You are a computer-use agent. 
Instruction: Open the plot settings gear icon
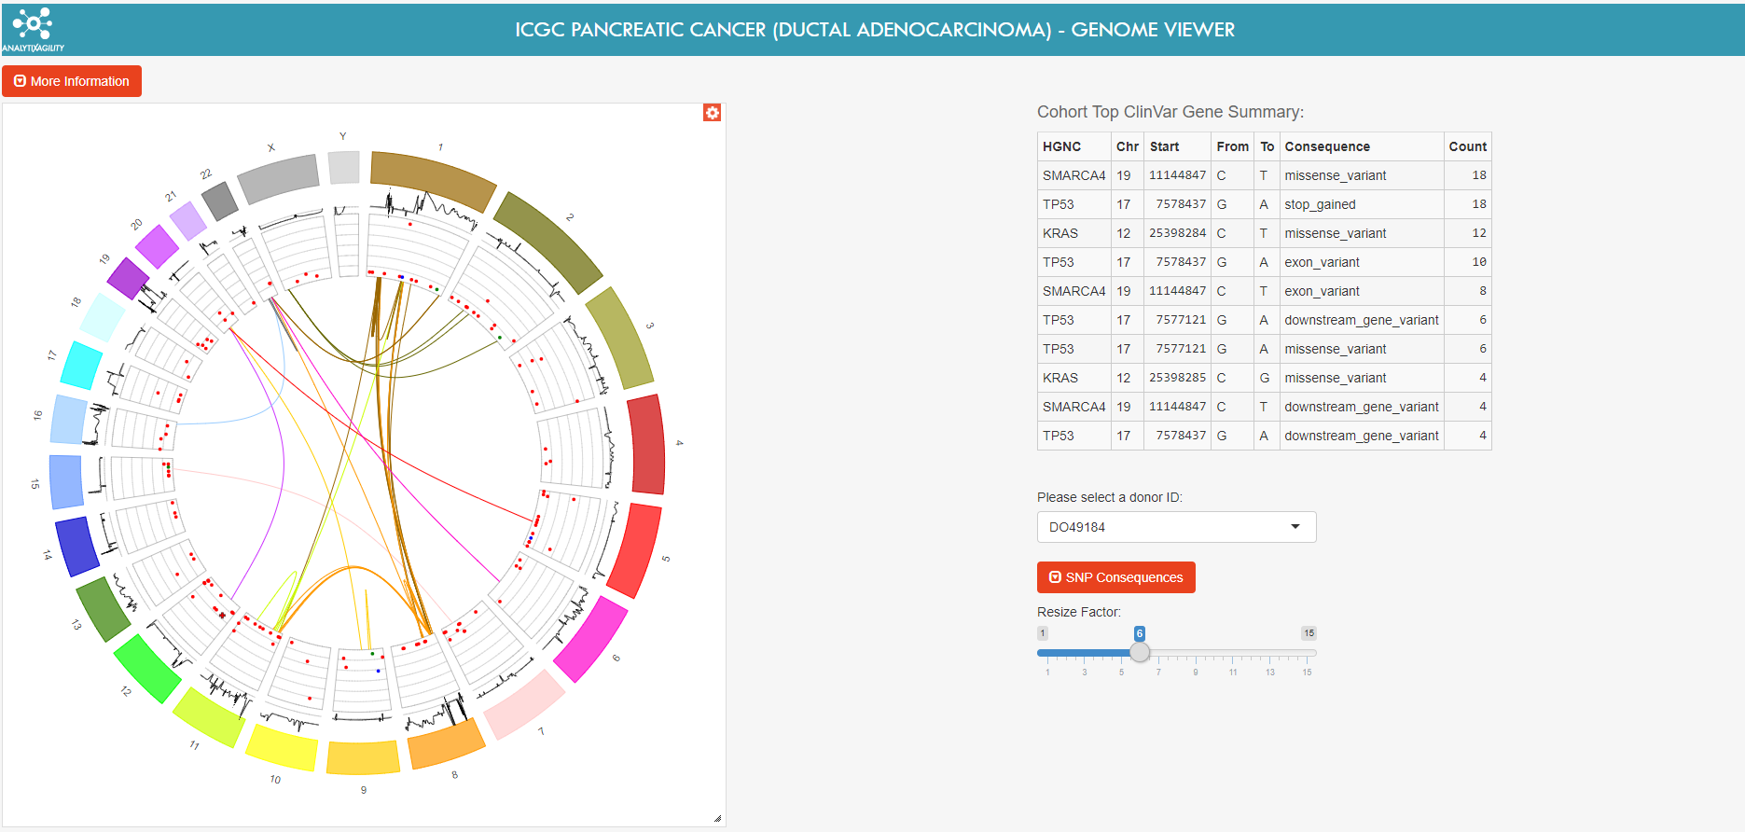click(x=712, y=113)
